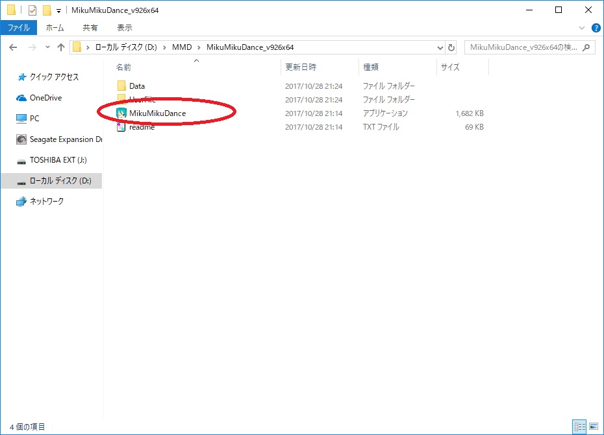The height and width of the screenshot is (435, 604).
Task: Go forward with the right arrow
Action: point(32,47)
